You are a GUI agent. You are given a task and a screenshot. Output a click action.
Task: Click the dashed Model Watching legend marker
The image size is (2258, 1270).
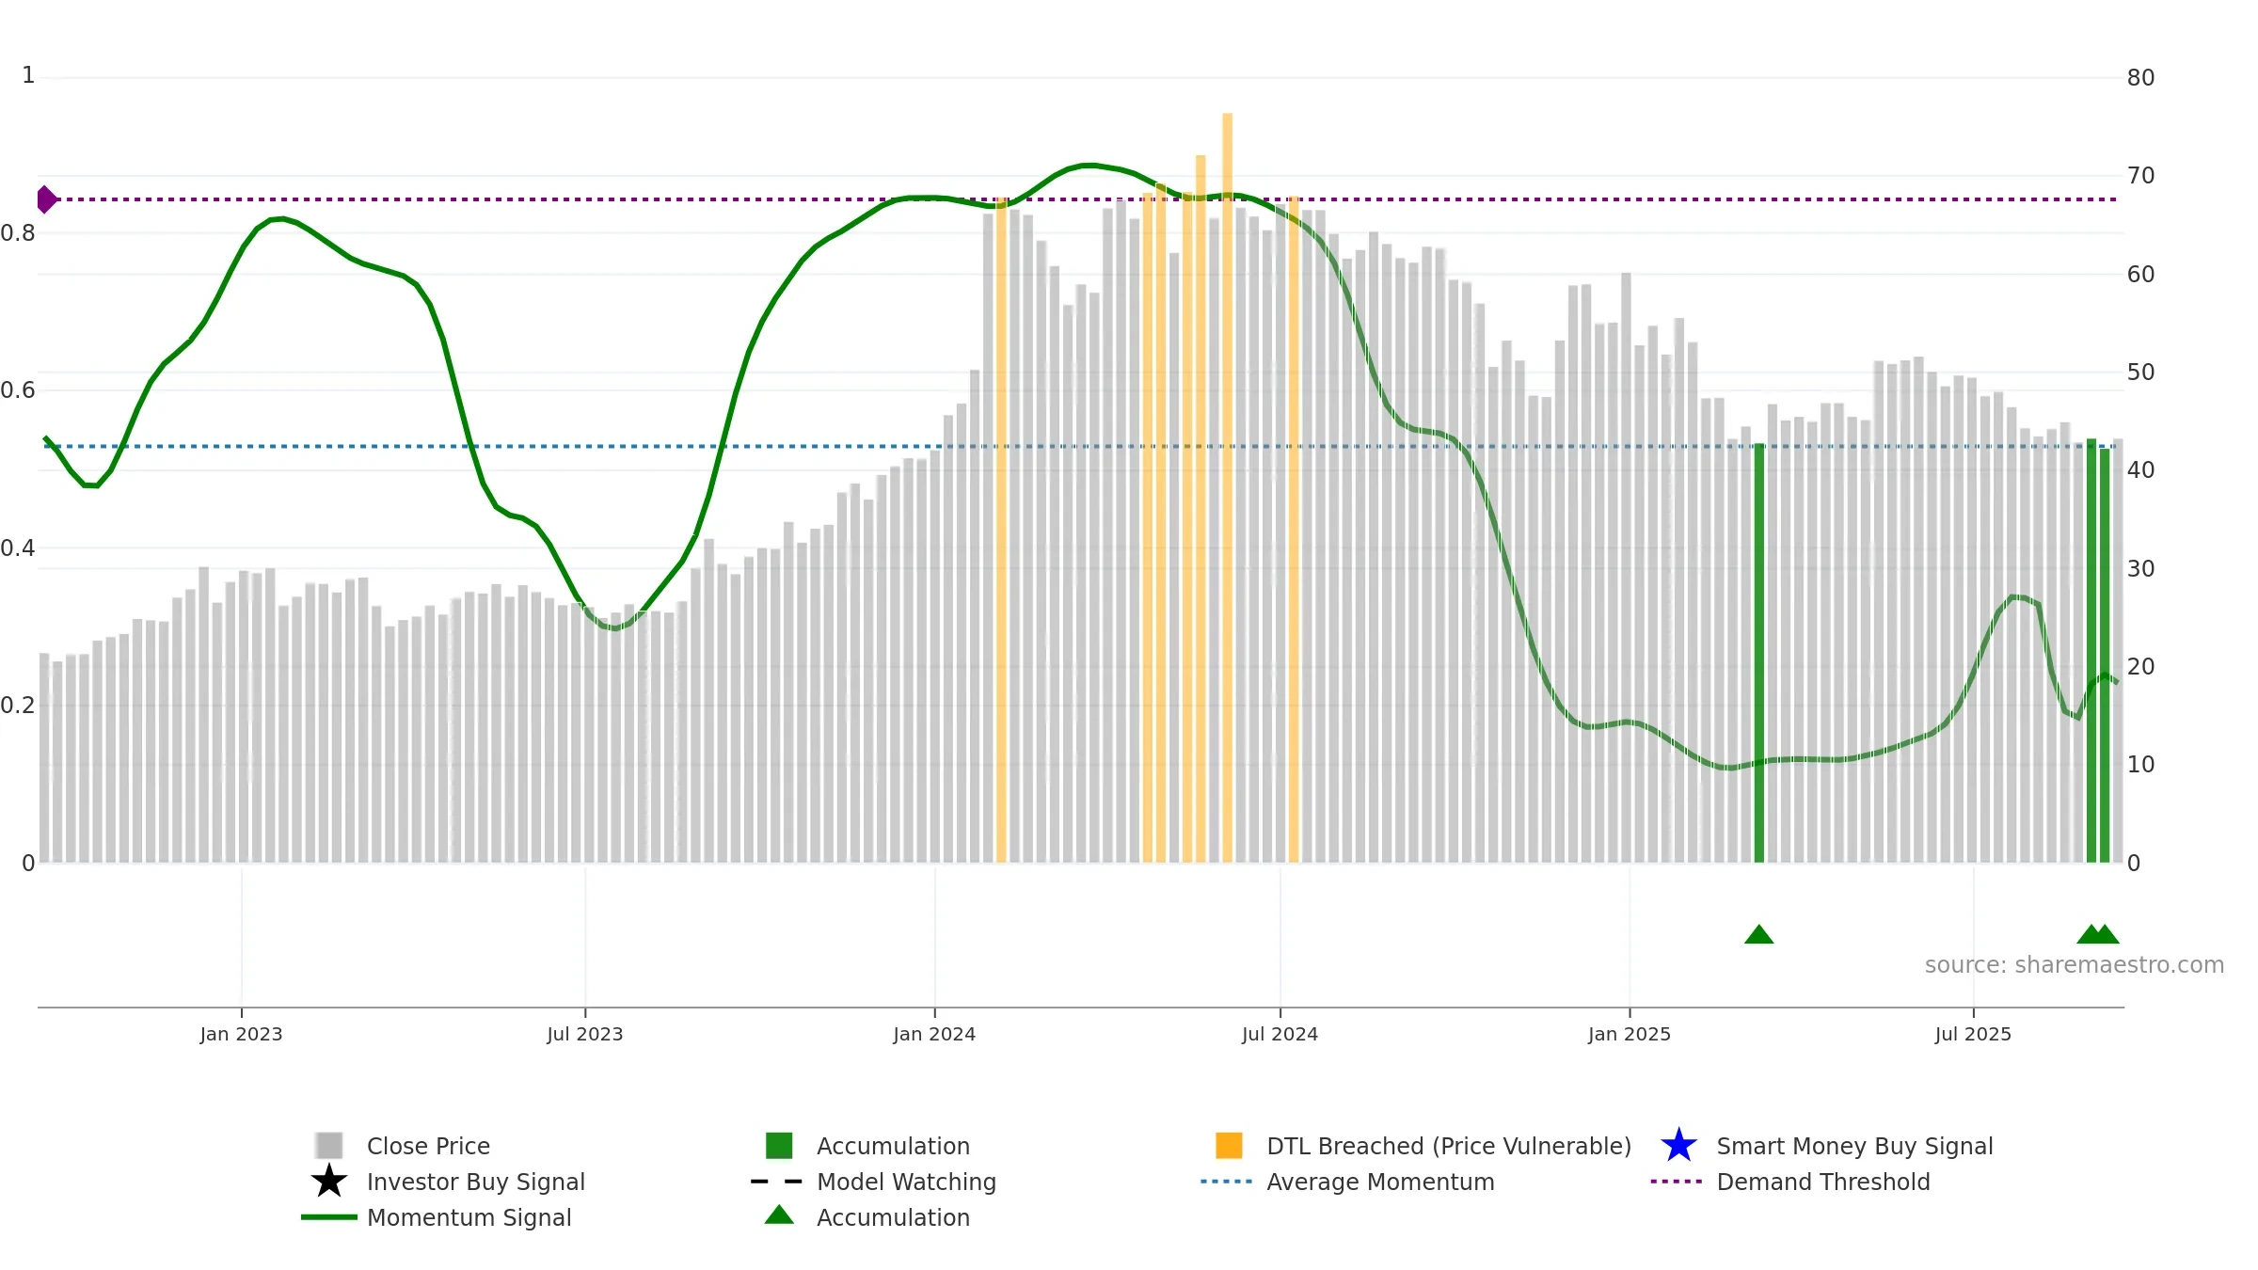(x=777, y=1181)
